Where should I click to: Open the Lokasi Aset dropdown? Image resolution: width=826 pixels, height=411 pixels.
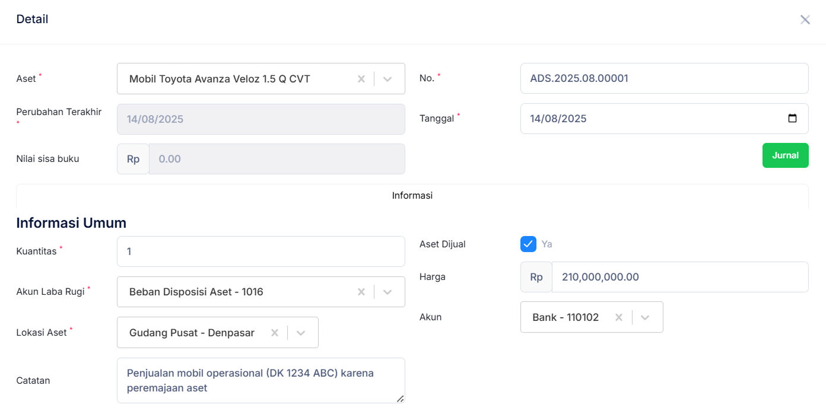coord(301,333)
